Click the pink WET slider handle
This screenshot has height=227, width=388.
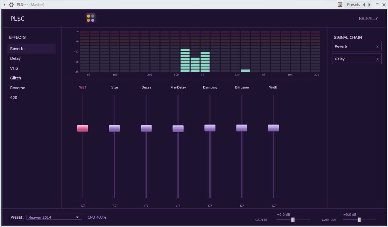(83, 128)
